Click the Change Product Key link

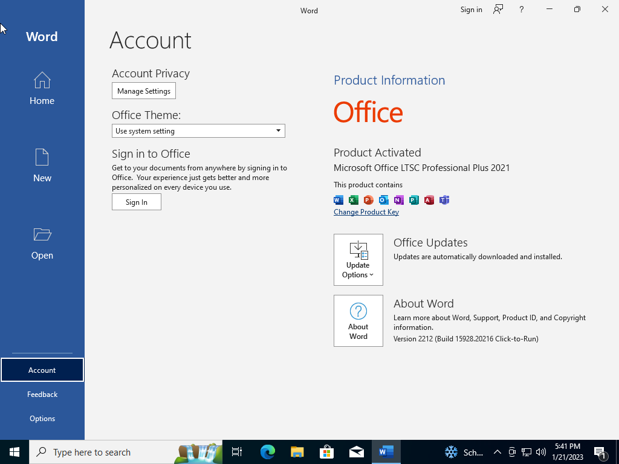[366, 212]
